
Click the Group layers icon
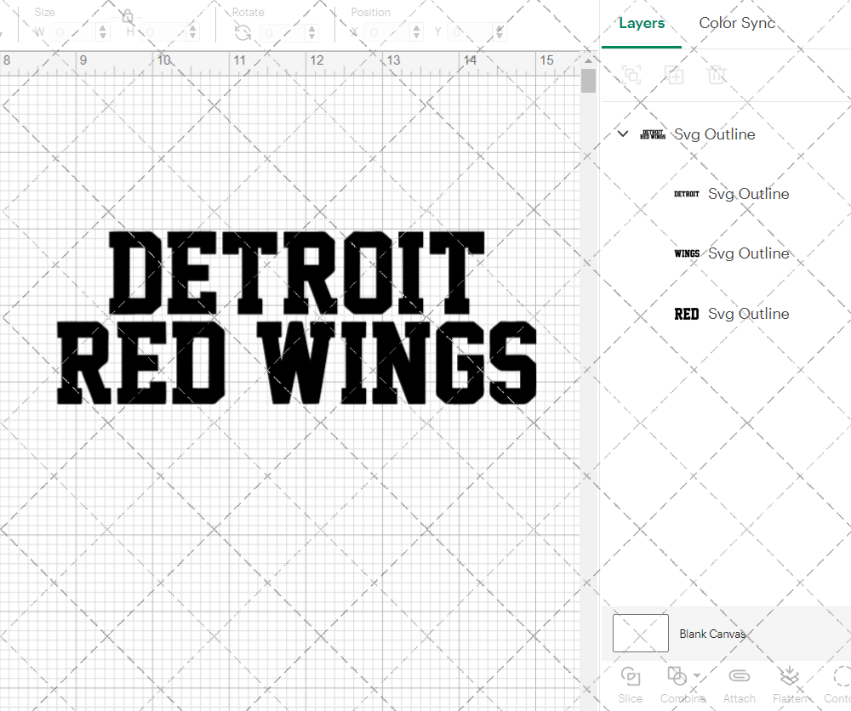(x=631, y=74)
